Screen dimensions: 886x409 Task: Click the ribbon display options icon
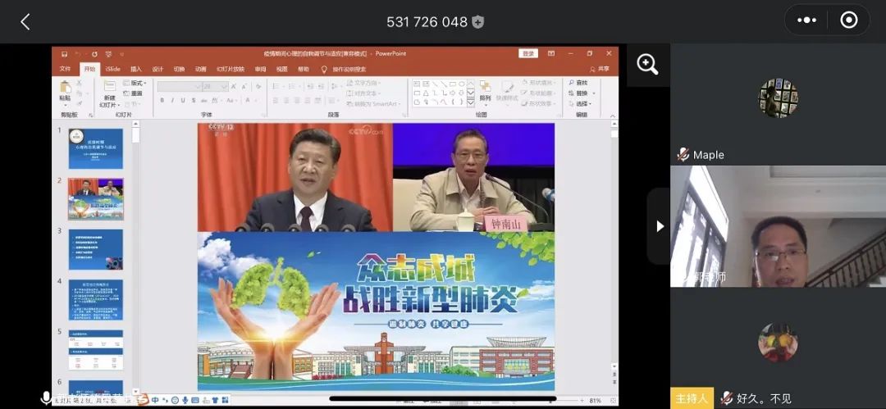pos(551,53)
